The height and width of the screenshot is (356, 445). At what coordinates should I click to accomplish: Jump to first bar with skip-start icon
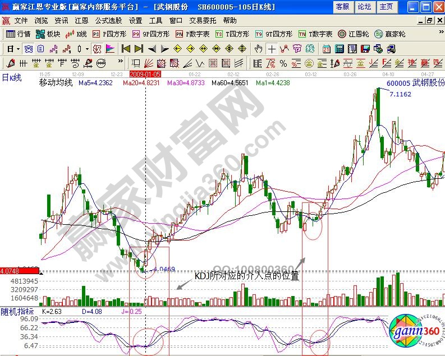(126, 48)
